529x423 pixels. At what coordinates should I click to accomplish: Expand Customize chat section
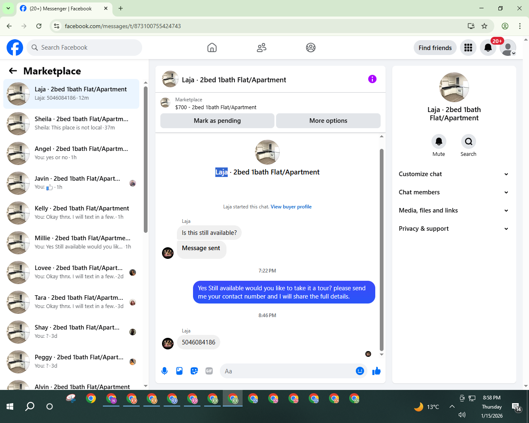click(454, 174)
